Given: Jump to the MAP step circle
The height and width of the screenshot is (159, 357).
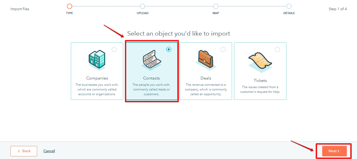Looking at the screenshot, I should pyautogui.click(x=216, y=6).
